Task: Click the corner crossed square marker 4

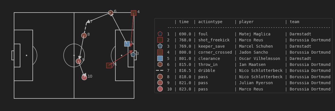Action: point(133,13)
